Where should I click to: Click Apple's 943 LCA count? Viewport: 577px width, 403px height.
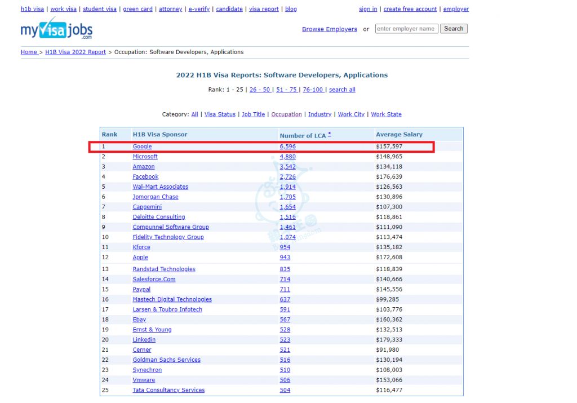point(285,257)
